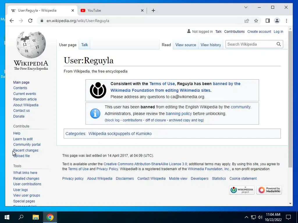Click the Wikipedia globe logo
Screen dimensions: 298x223
(x=31, y=45)
